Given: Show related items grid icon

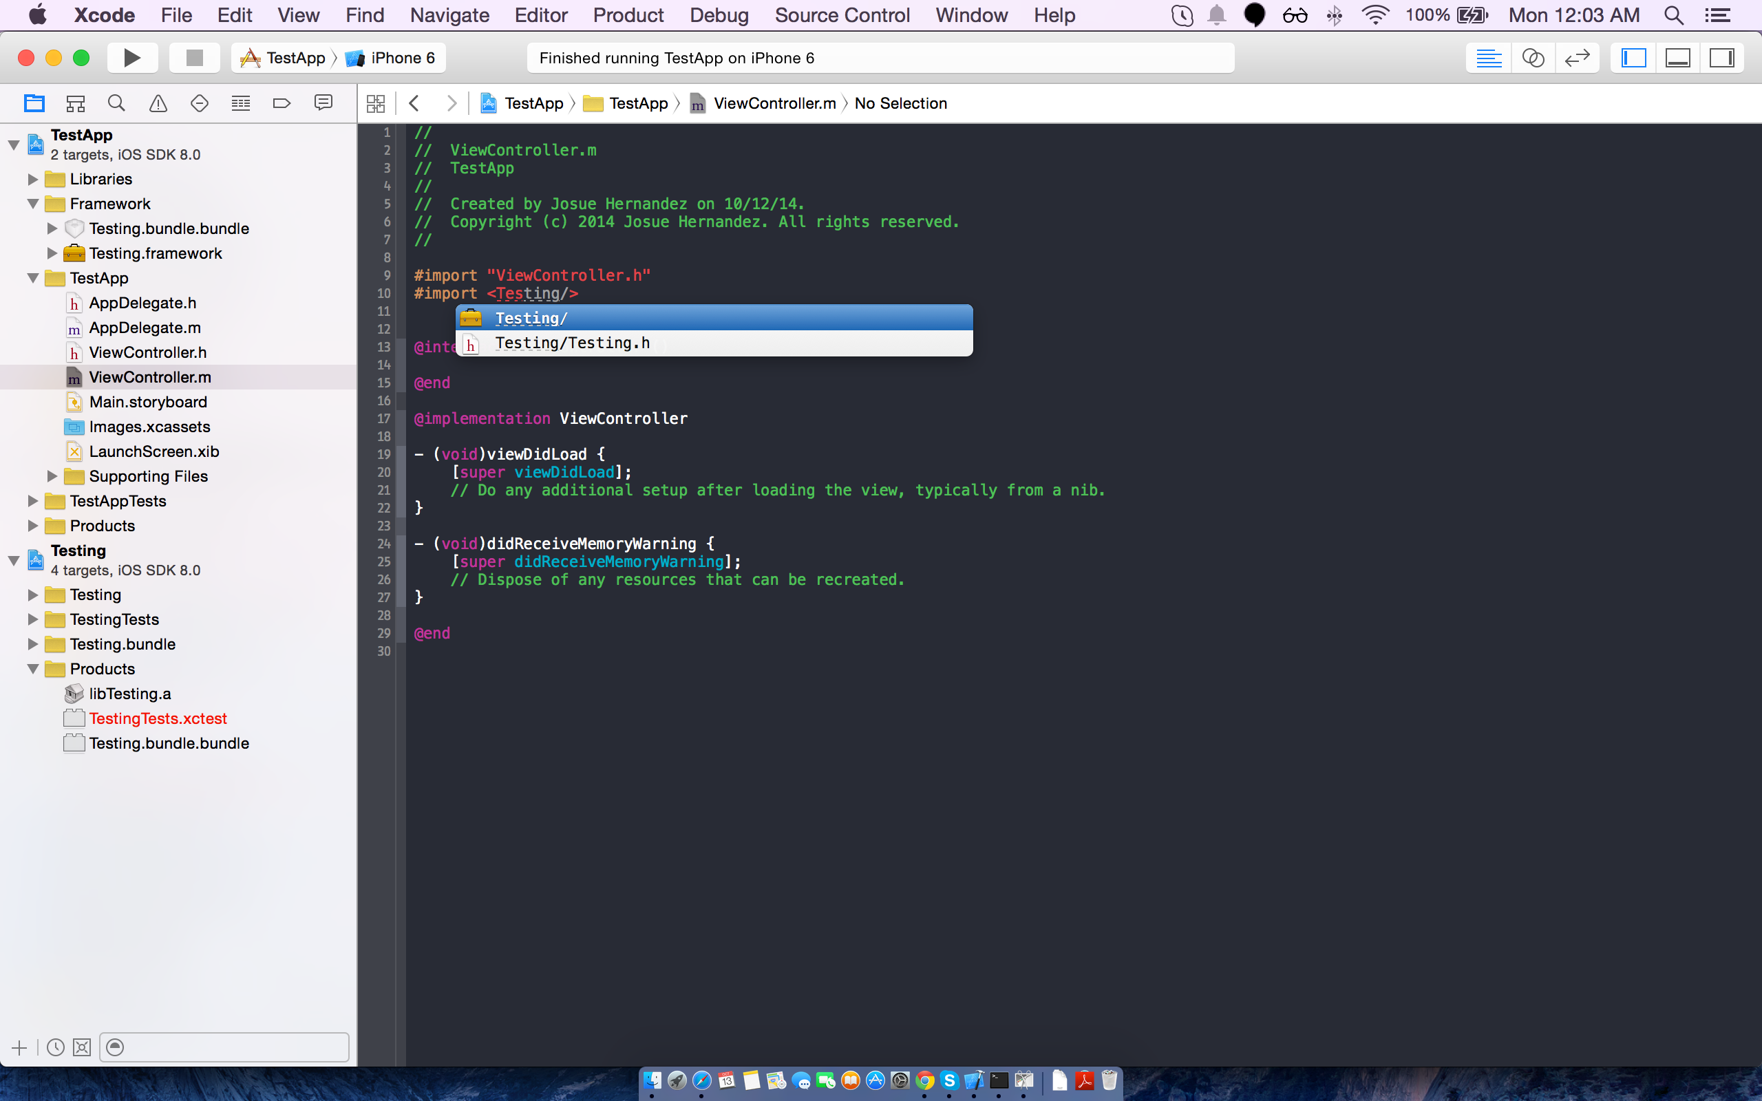Looking at the screenshot, I should (x=376, y=103).
